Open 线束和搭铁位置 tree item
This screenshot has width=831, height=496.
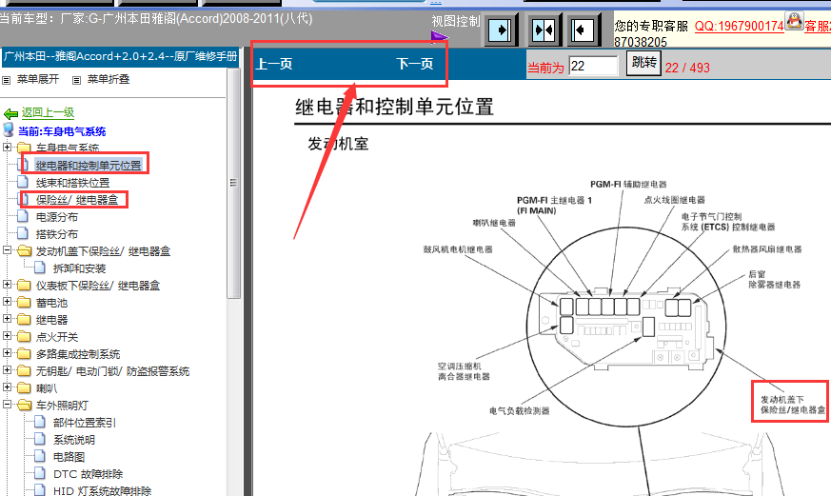coord(72,183)
